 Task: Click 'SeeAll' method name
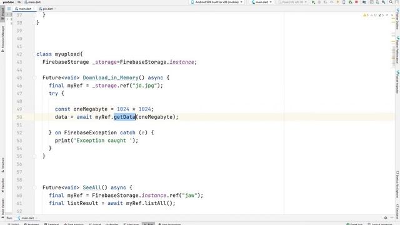(92, 187)
